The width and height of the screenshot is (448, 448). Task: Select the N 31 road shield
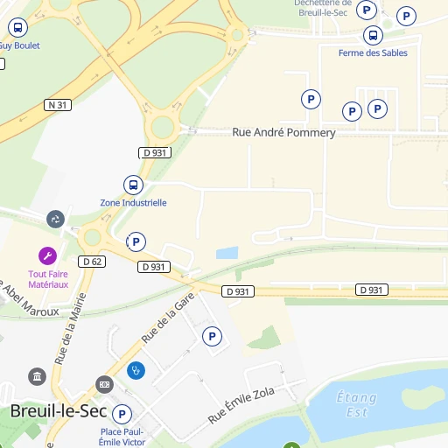click(58, 105)
